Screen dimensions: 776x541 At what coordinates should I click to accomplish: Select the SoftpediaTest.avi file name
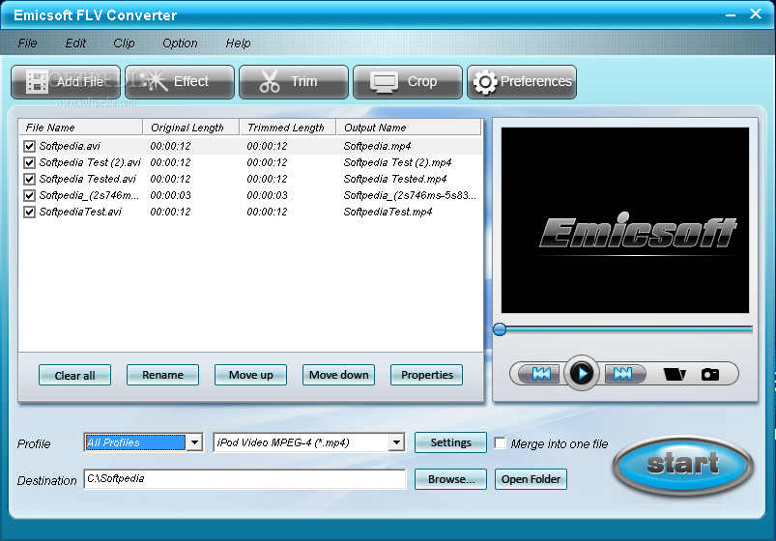[80, 212]
